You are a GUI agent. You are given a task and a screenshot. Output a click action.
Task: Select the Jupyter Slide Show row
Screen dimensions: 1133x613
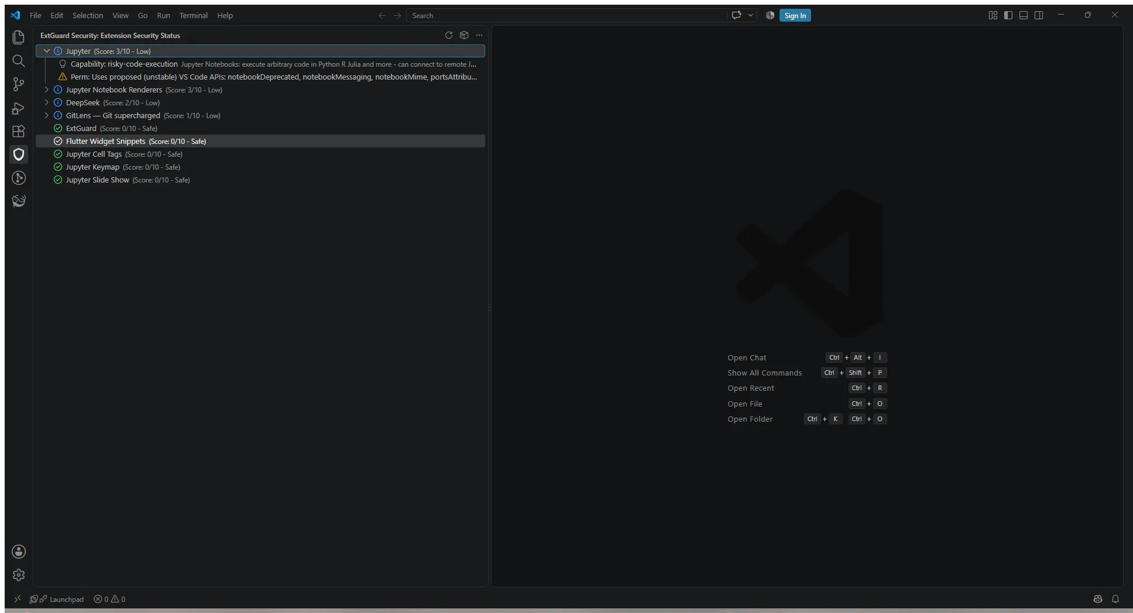(x=260, y=180)
